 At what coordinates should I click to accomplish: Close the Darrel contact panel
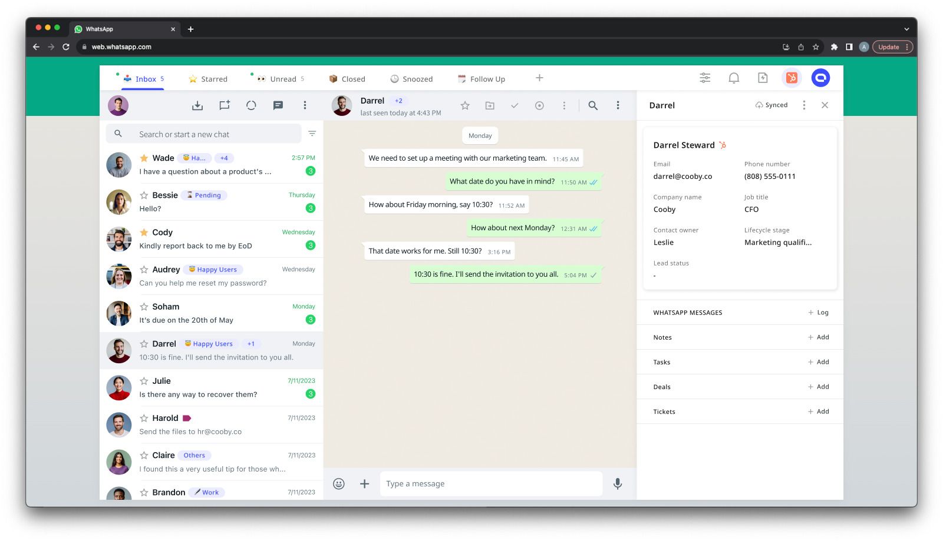coord(825,105)
